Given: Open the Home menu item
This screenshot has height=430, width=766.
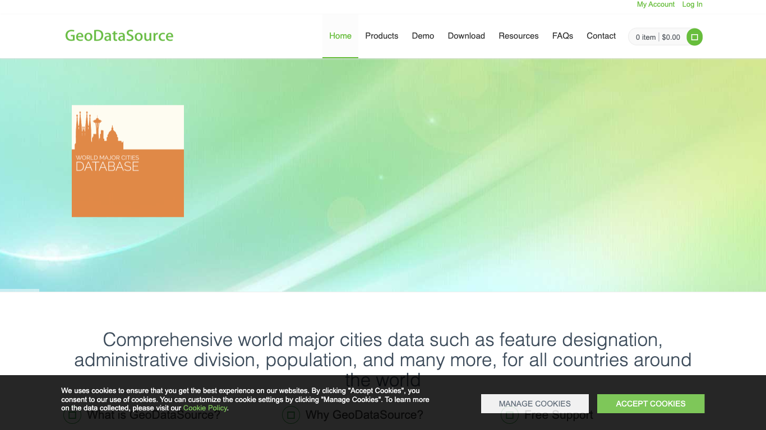Looking at the screenshot, I should tap(340, 36).
